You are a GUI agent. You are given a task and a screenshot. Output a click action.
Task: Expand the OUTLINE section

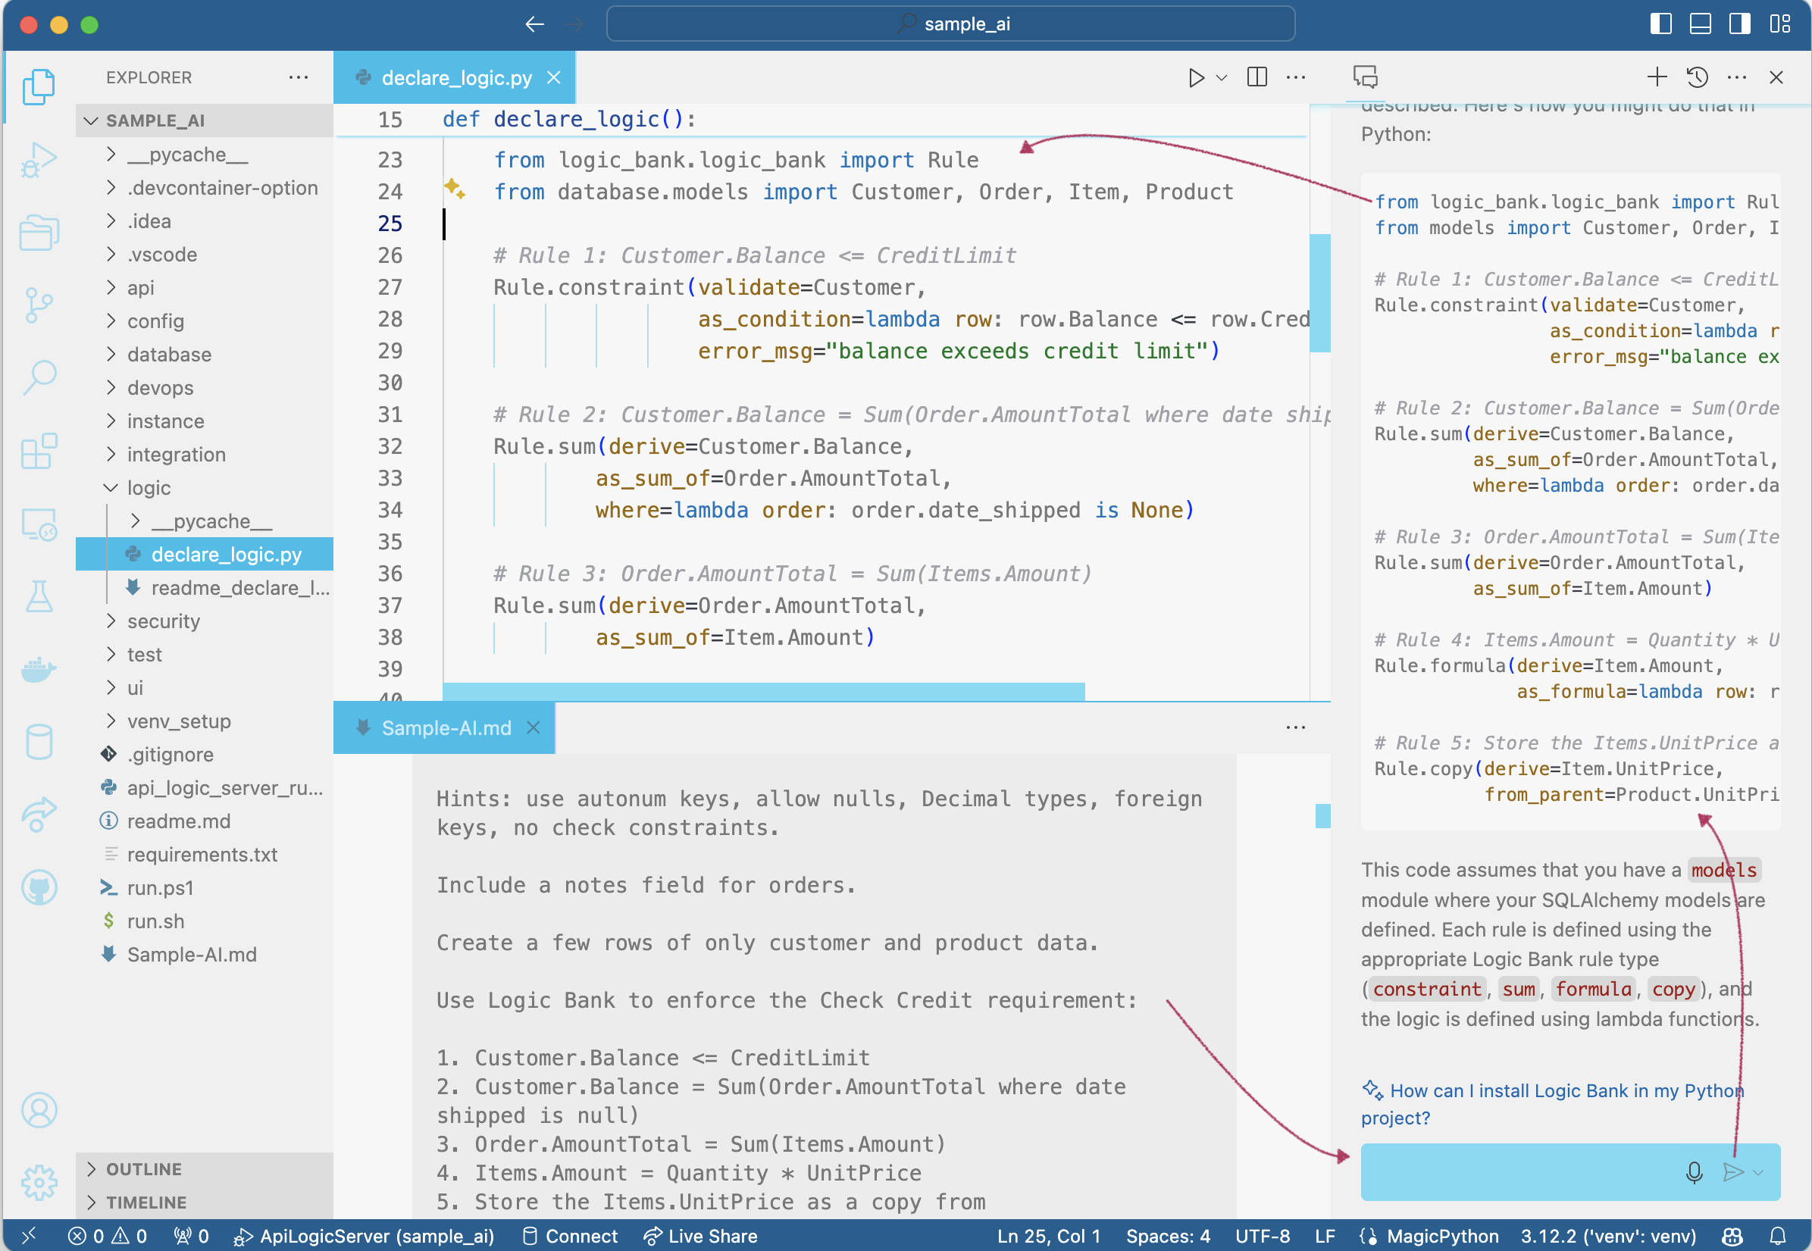tap(143, 1168)
